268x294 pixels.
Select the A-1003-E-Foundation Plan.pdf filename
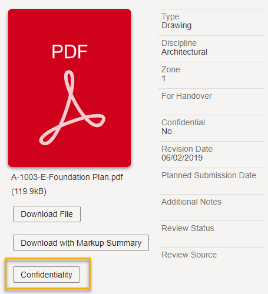[x=67, y=177]
